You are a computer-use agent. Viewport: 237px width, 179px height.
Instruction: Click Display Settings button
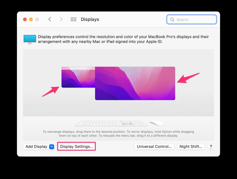pyautogui.click(x=76, y=146)
